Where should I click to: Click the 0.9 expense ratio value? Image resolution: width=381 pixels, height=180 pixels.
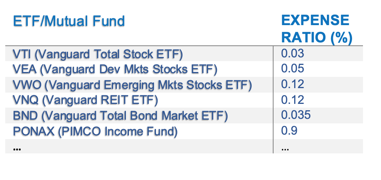point(289,130)
